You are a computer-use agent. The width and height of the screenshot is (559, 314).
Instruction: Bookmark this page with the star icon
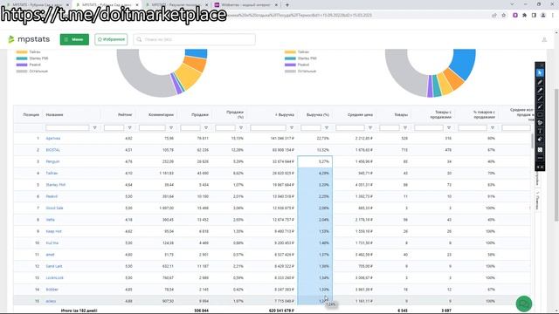pyautogui.click(x=503, y=16)
